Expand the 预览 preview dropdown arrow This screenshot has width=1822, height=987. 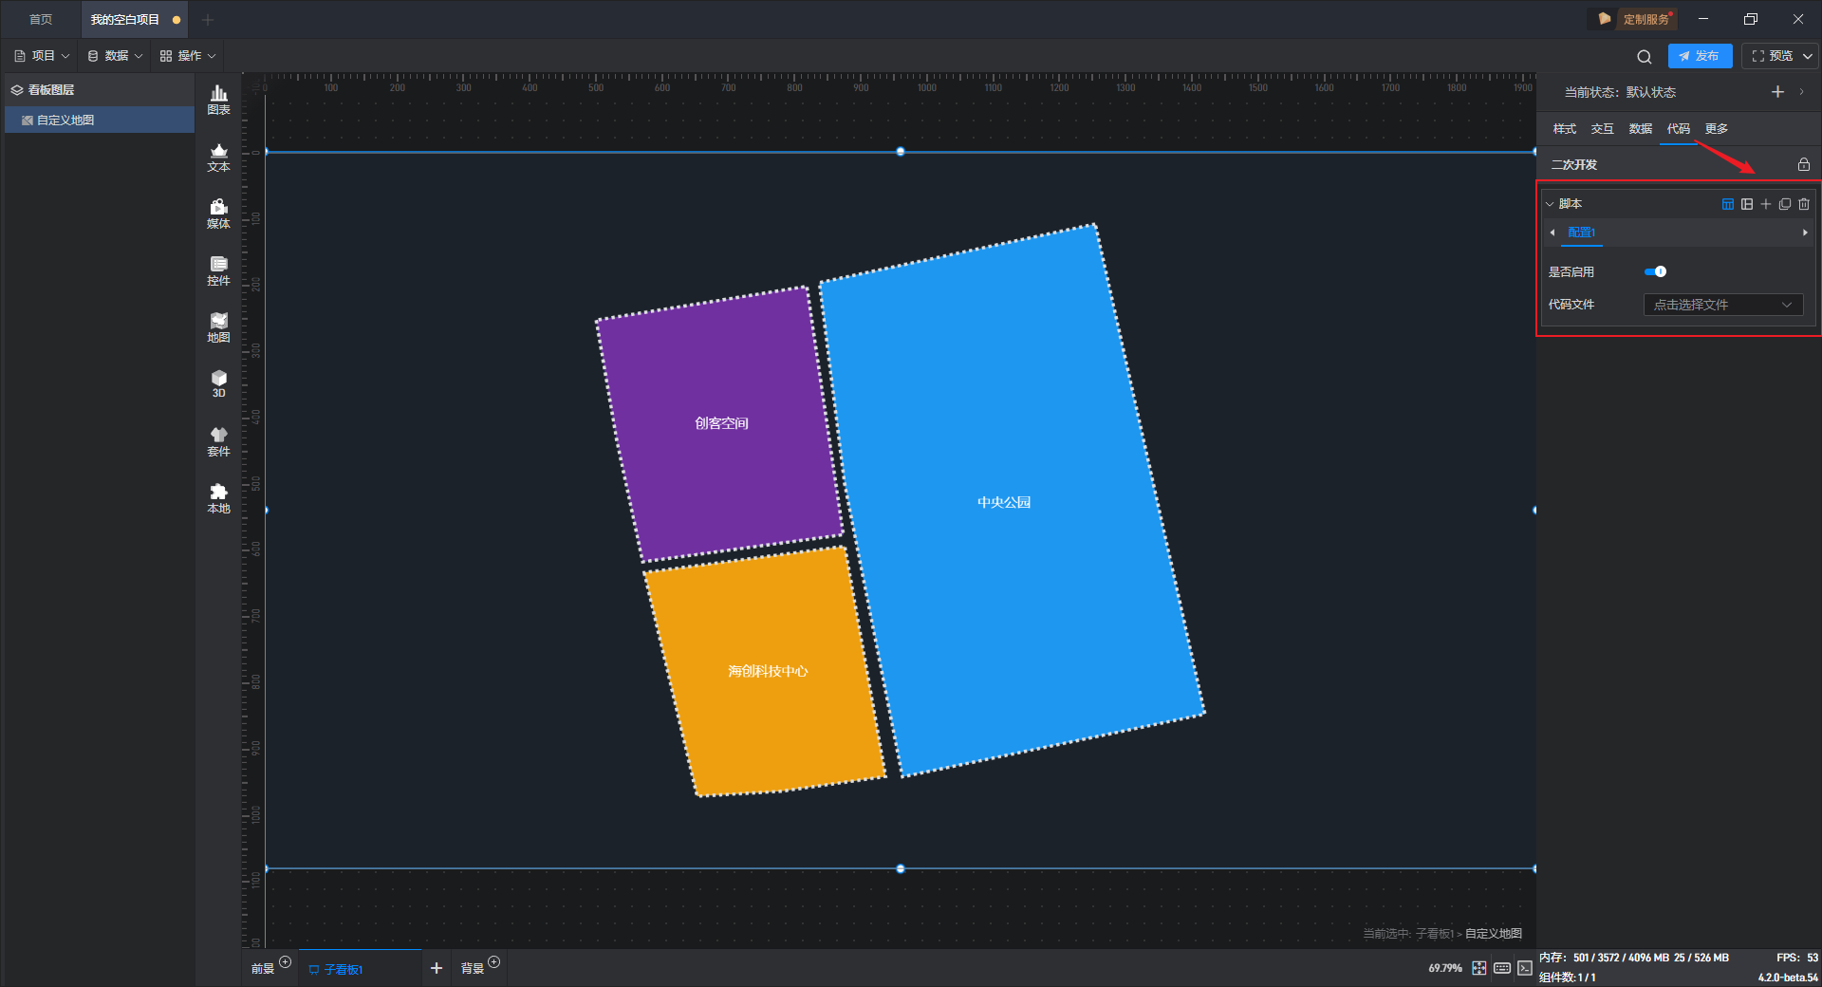1808,56
